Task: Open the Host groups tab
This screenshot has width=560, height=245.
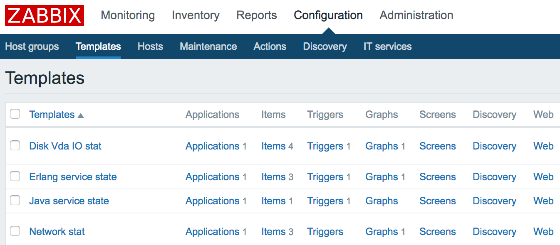Action: pyautogui.click(x=32, y=47)
